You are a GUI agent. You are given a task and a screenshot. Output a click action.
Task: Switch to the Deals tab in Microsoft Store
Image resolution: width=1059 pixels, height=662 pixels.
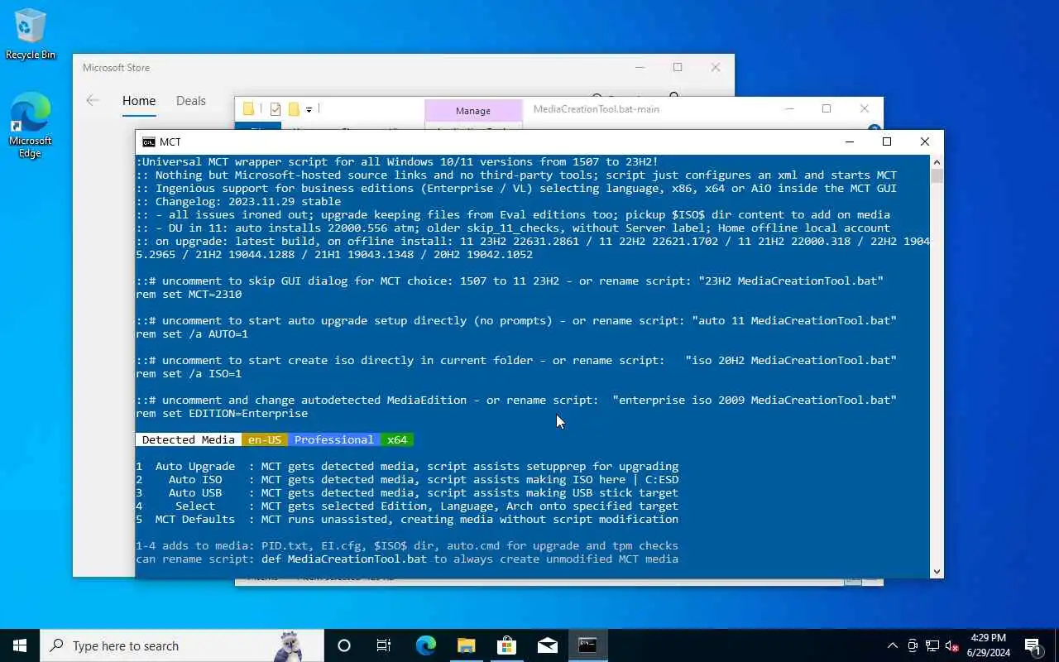click(x=190, y=101)
